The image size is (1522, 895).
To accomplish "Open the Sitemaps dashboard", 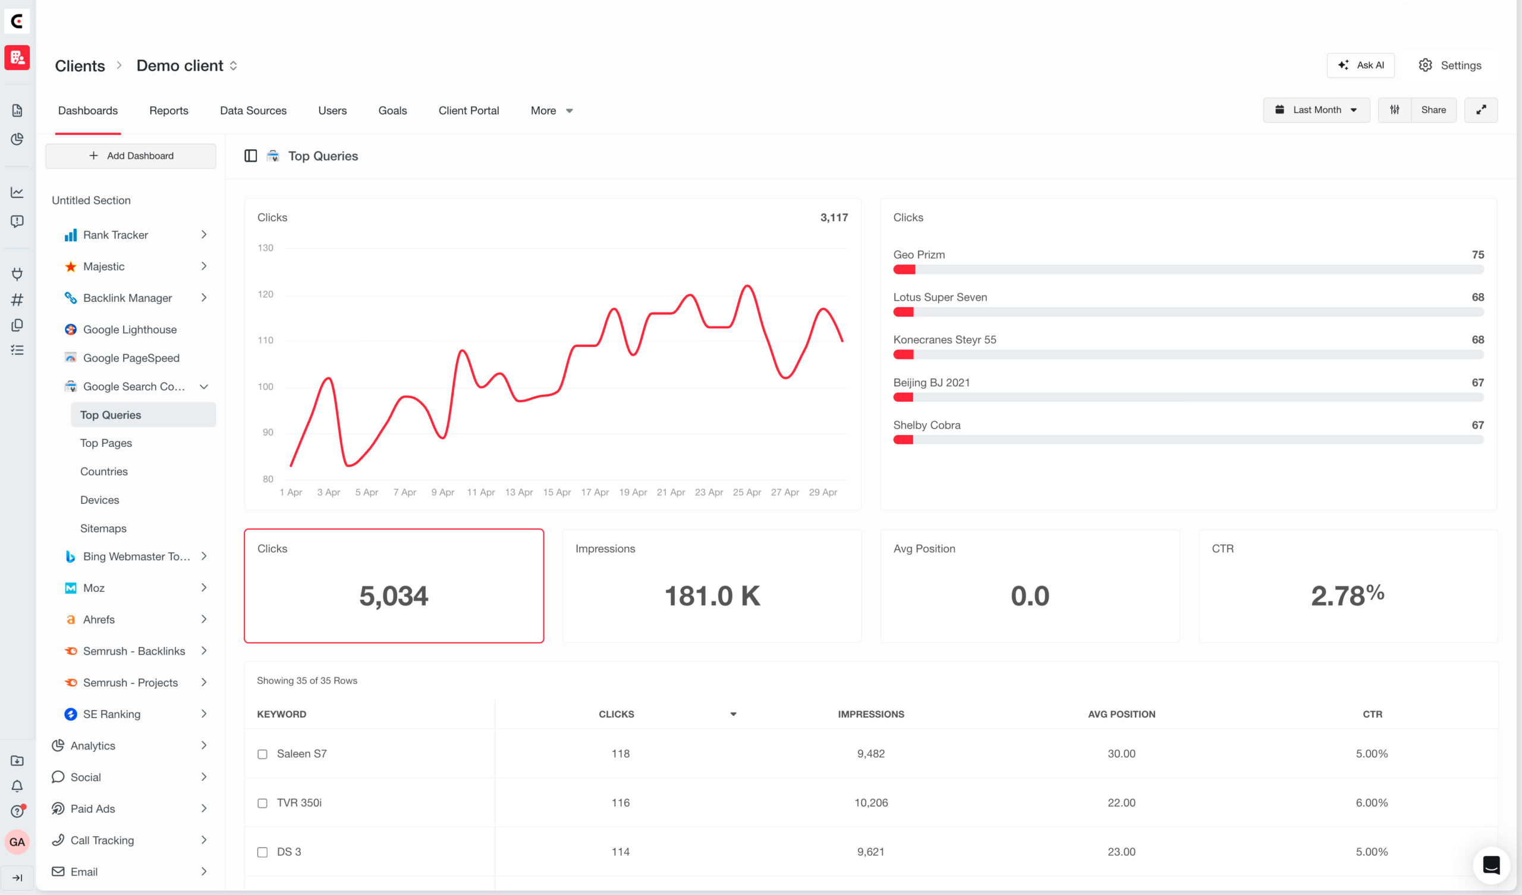I will point(103,528).
